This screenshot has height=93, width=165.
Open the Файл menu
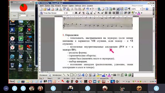[x=42, y=6]
